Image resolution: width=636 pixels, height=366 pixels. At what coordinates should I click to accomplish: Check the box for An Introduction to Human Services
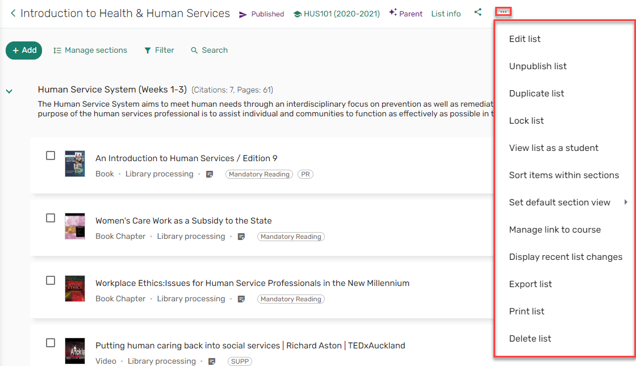(x=51, y=155)
